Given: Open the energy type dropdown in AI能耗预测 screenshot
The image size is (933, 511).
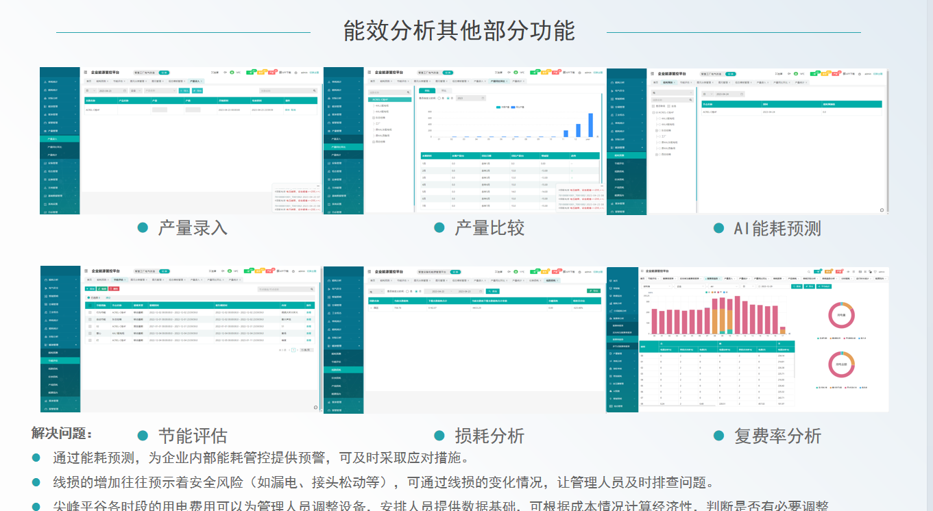Looking at the screenshot, I should click(673, 92).
